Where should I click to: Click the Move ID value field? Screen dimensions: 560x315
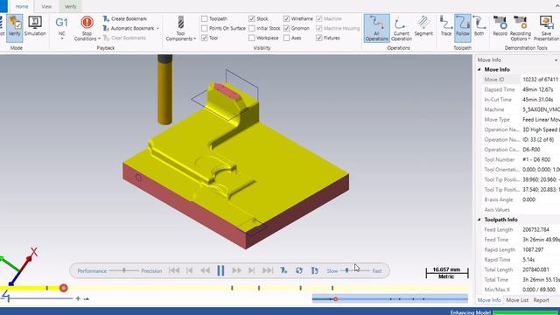[x=541, y=80]
